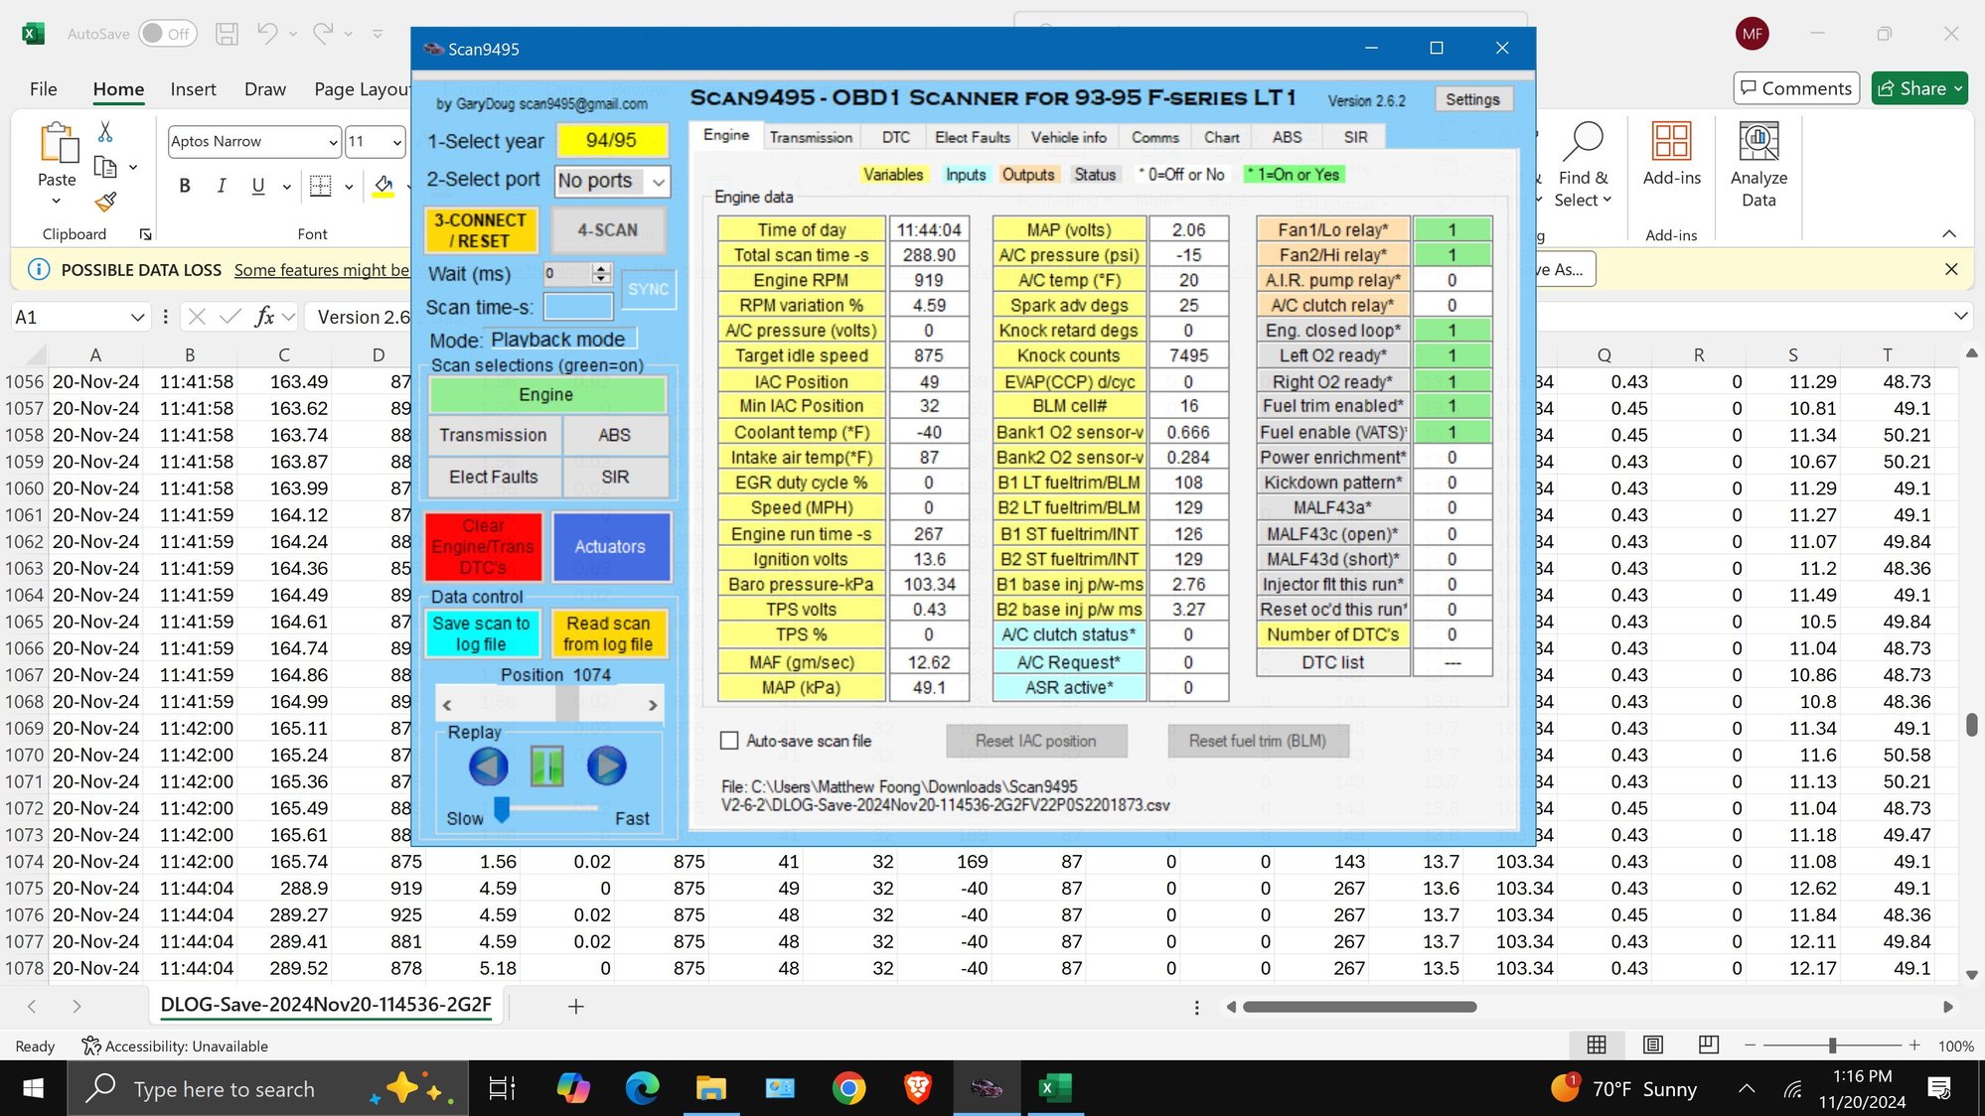Toggle Excel AutoSave switch

[x=167, y=34]
